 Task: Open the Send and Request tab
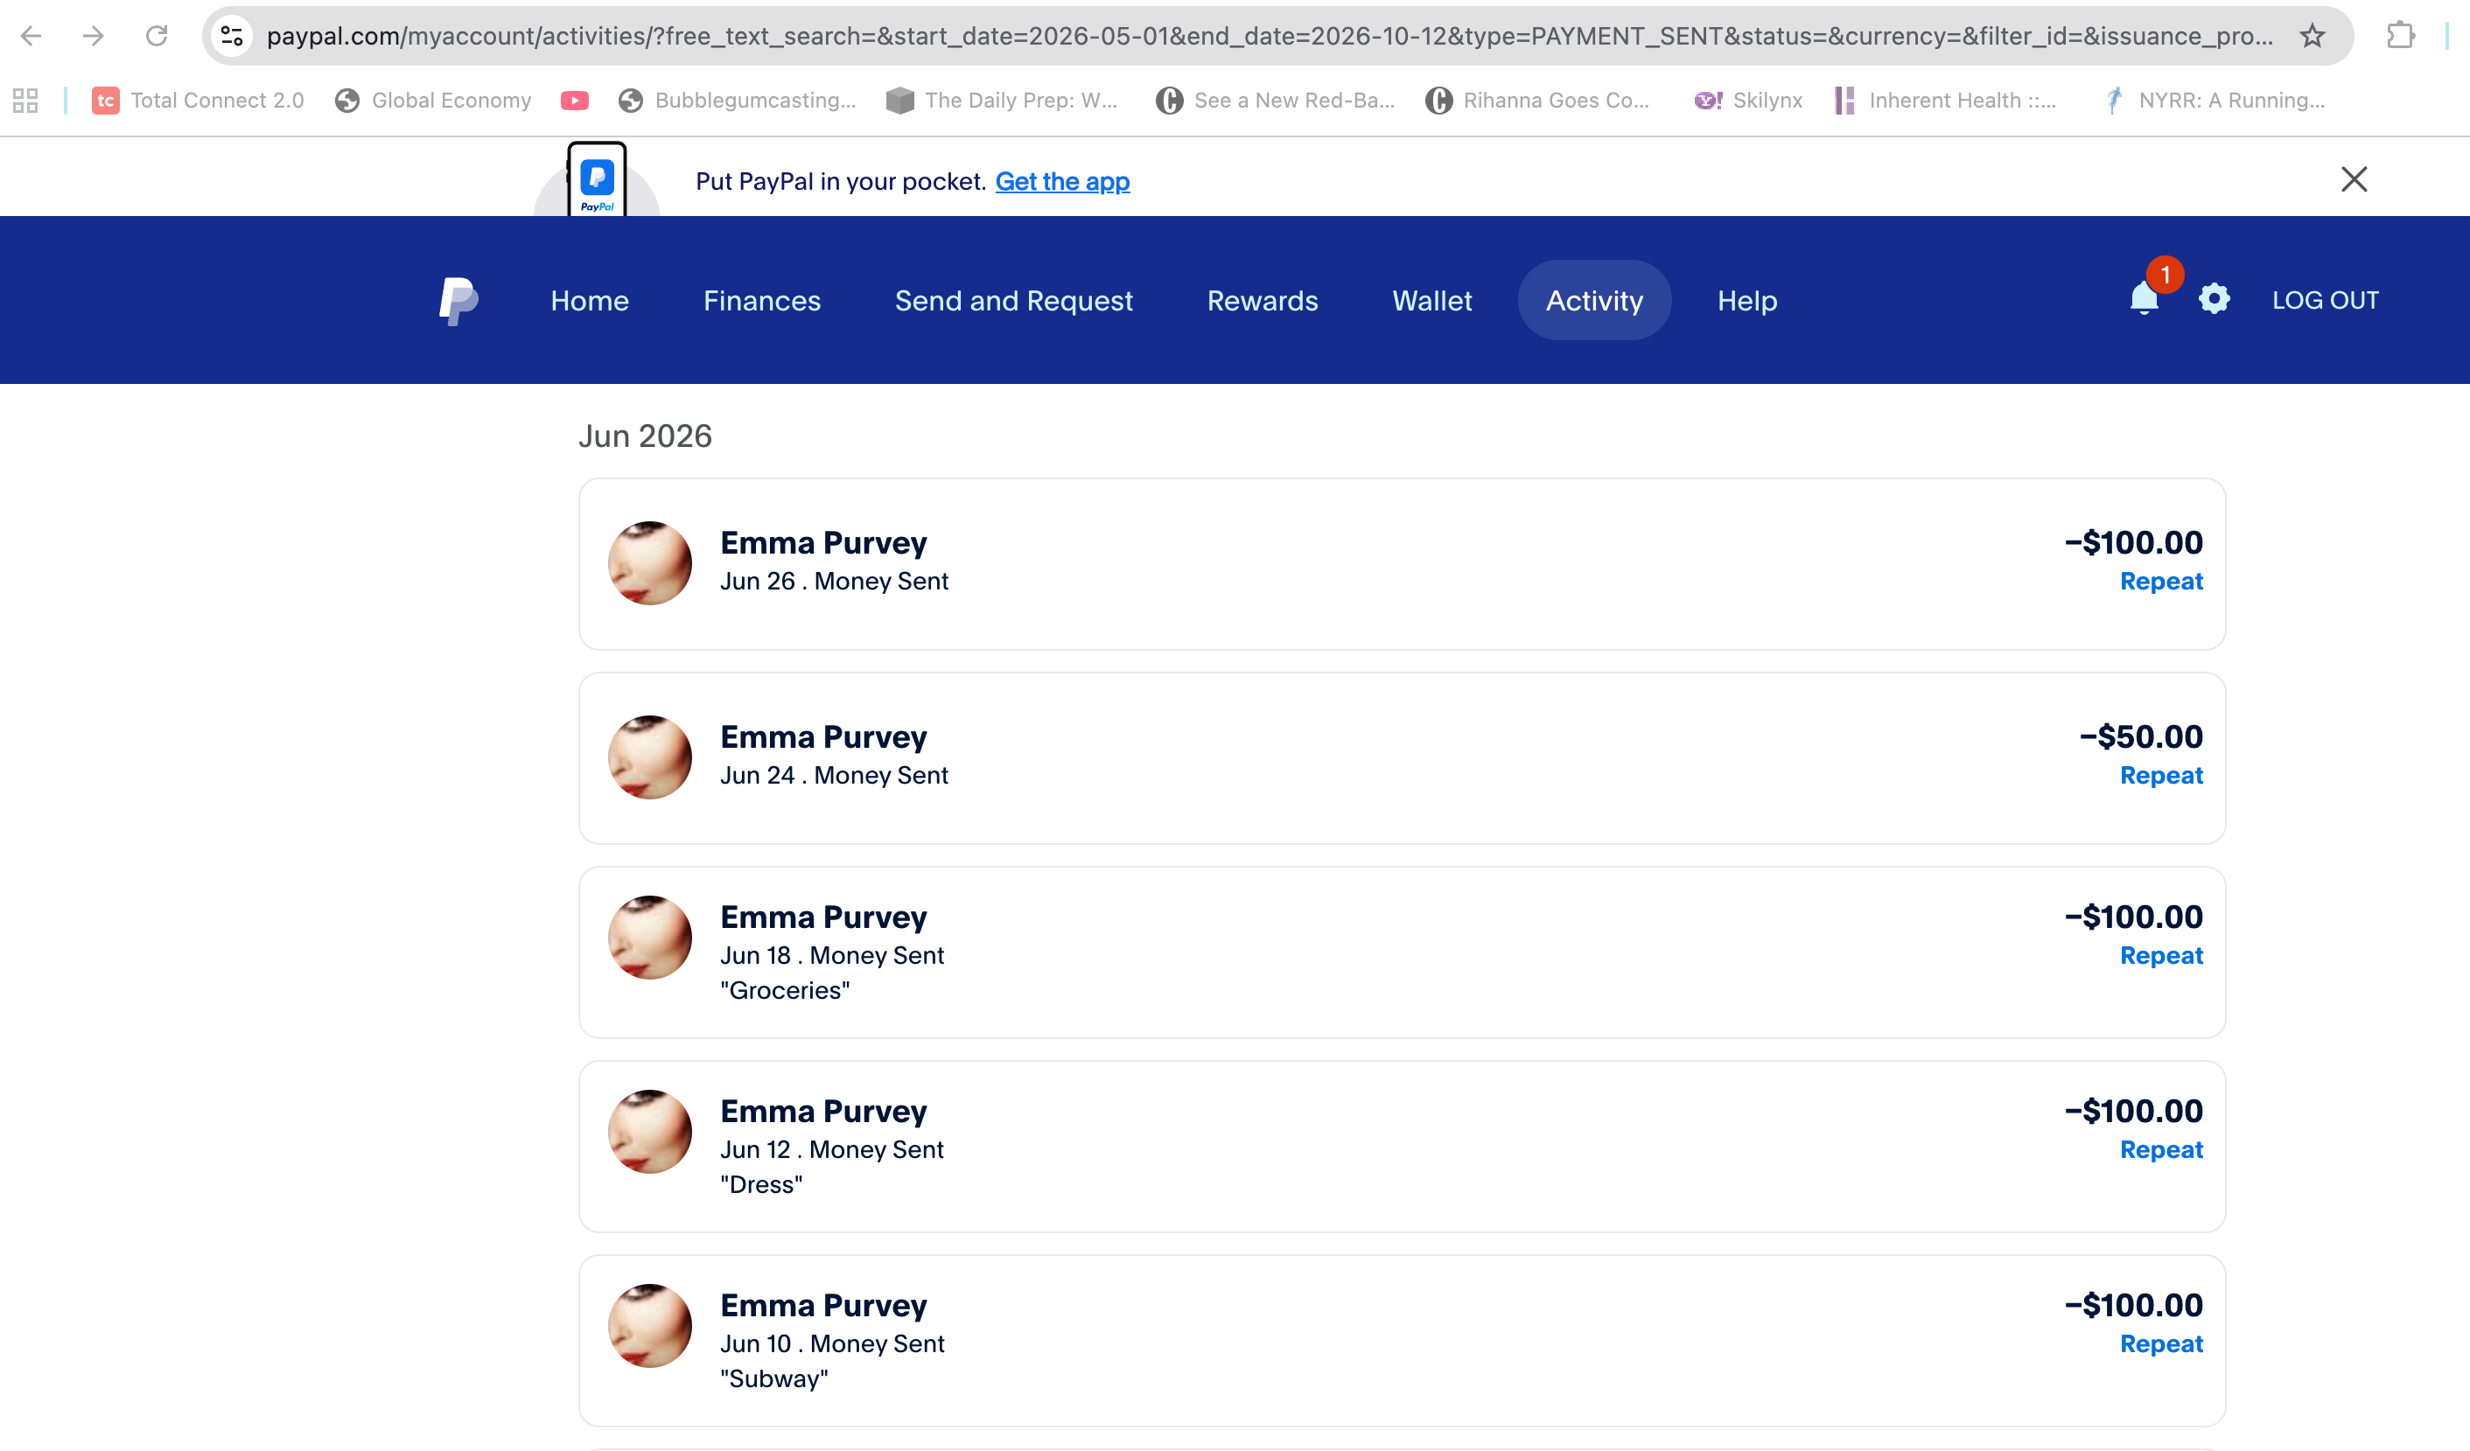click(x=1013, y=300)
